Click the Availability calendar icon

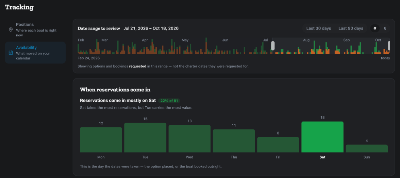click(x=11, y=53)
